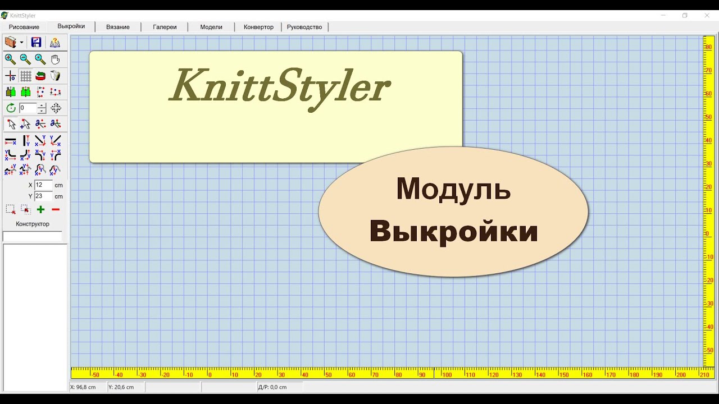Select the diagonal down-left line tool

pos(55,141)
